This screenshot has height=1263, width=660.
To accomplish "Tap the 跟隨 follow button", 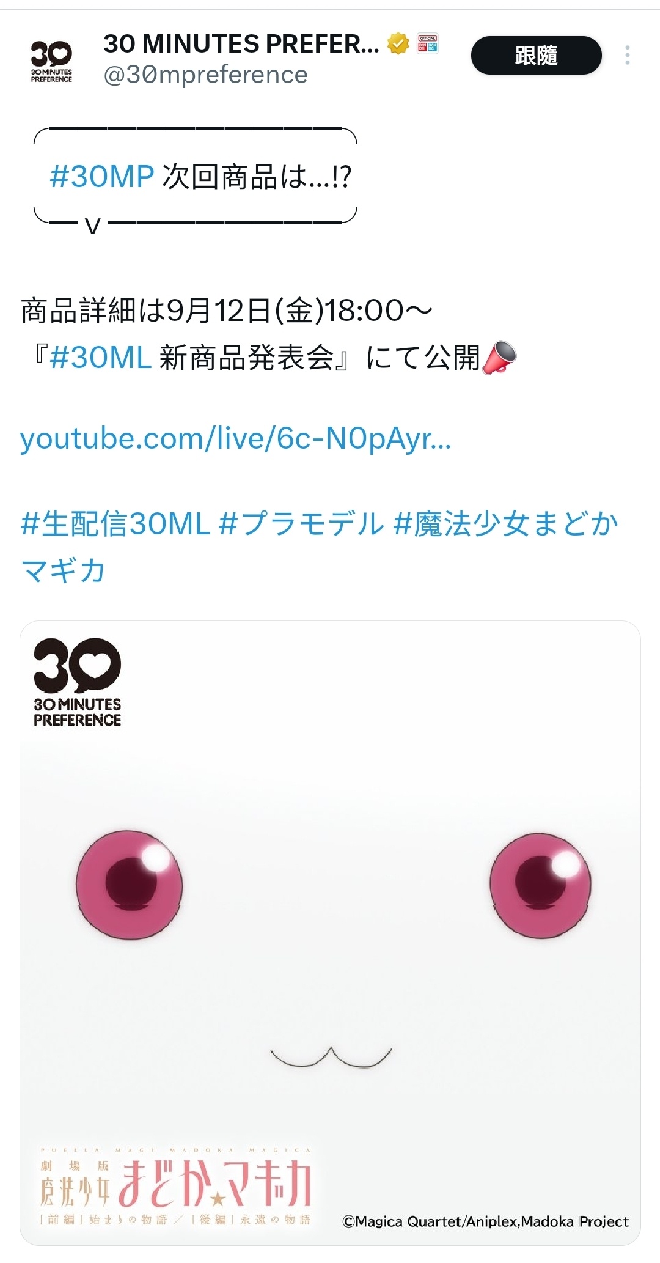I will 536,56.
